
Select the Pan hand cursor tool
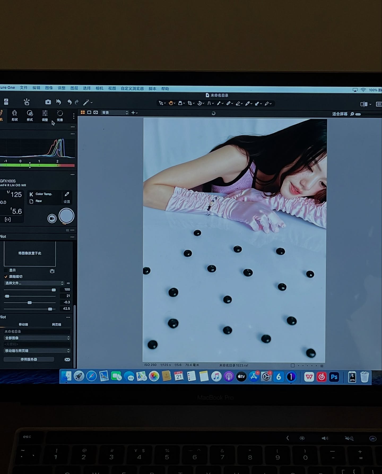pos(171,103)
